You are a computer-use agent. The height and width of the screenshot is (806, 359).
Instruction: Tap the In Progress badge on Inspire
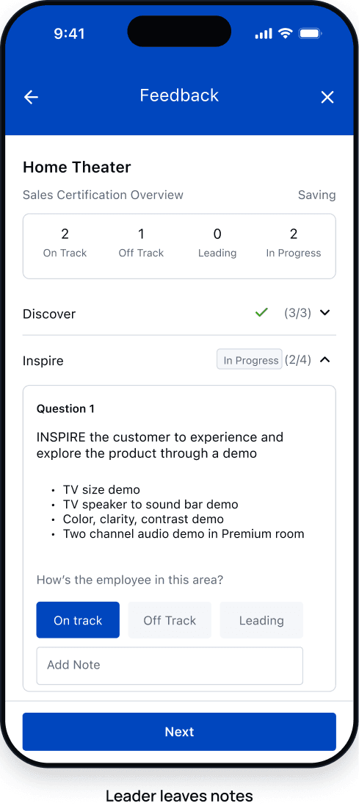pos(250,360)
